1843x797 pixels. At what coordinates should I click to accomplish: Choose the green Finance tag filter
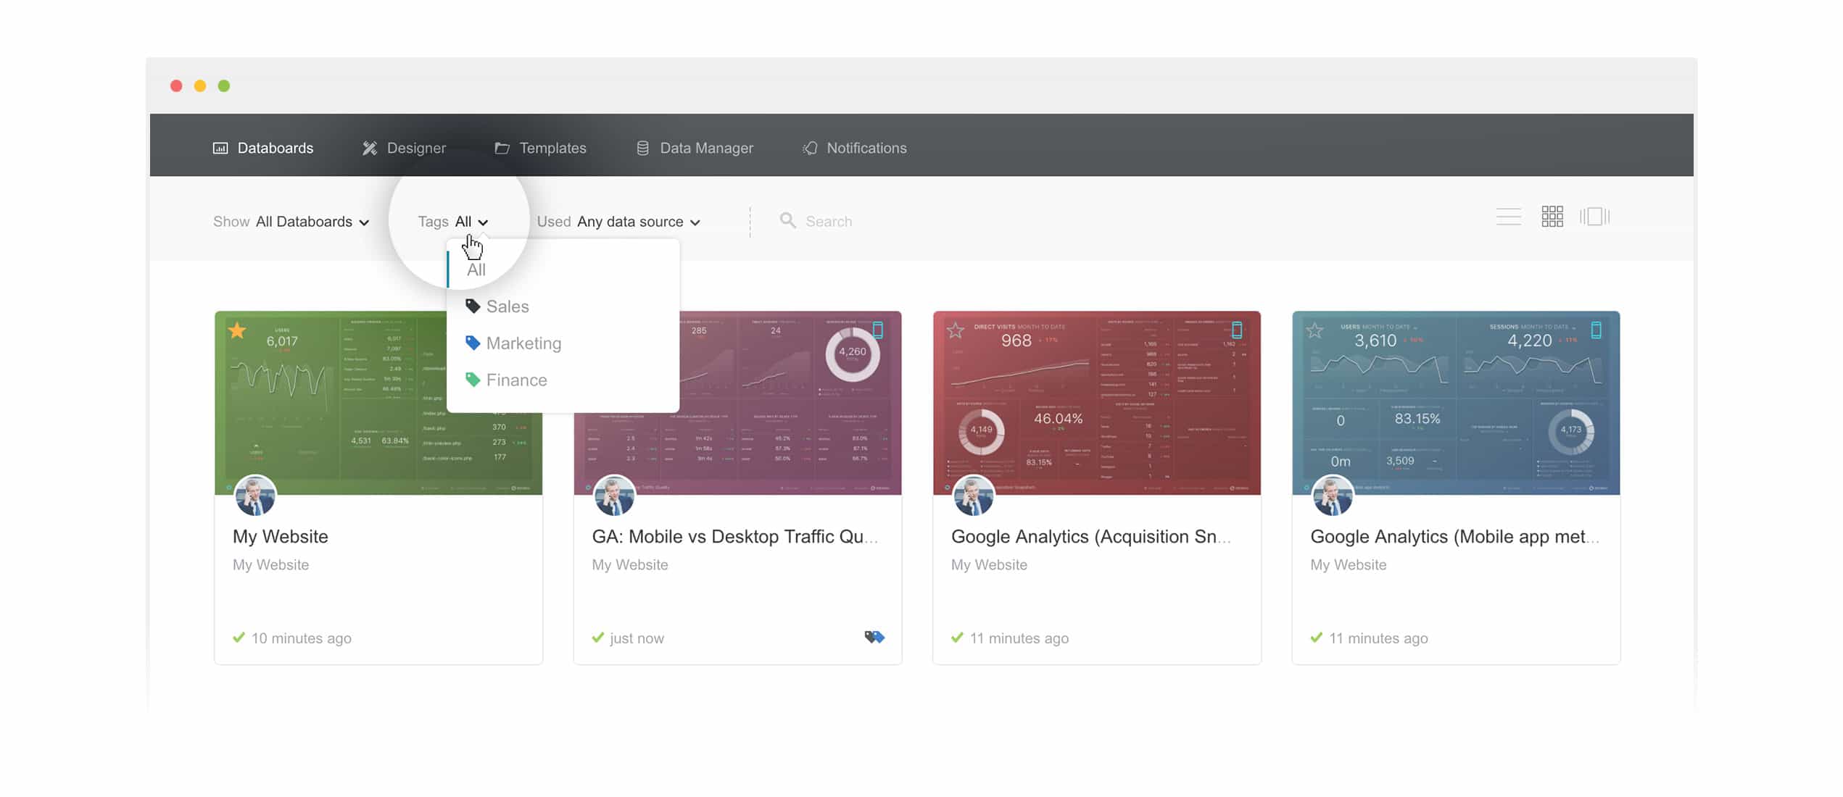tap(515, 380)
